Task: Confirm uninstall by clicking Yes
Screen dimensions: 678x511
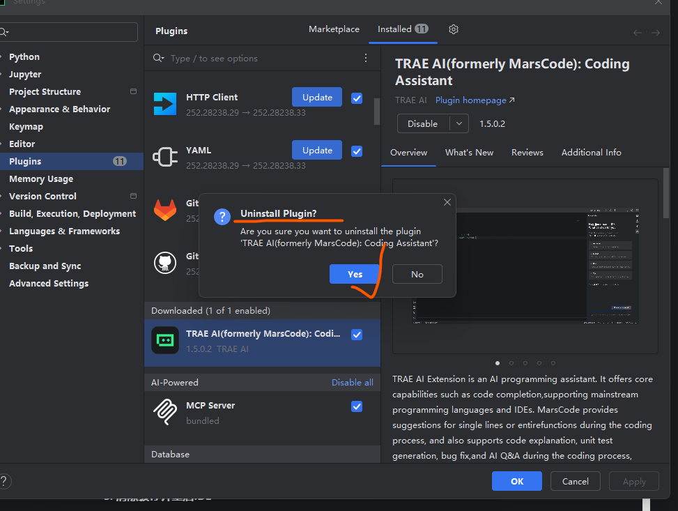Action: coord(355,274)
